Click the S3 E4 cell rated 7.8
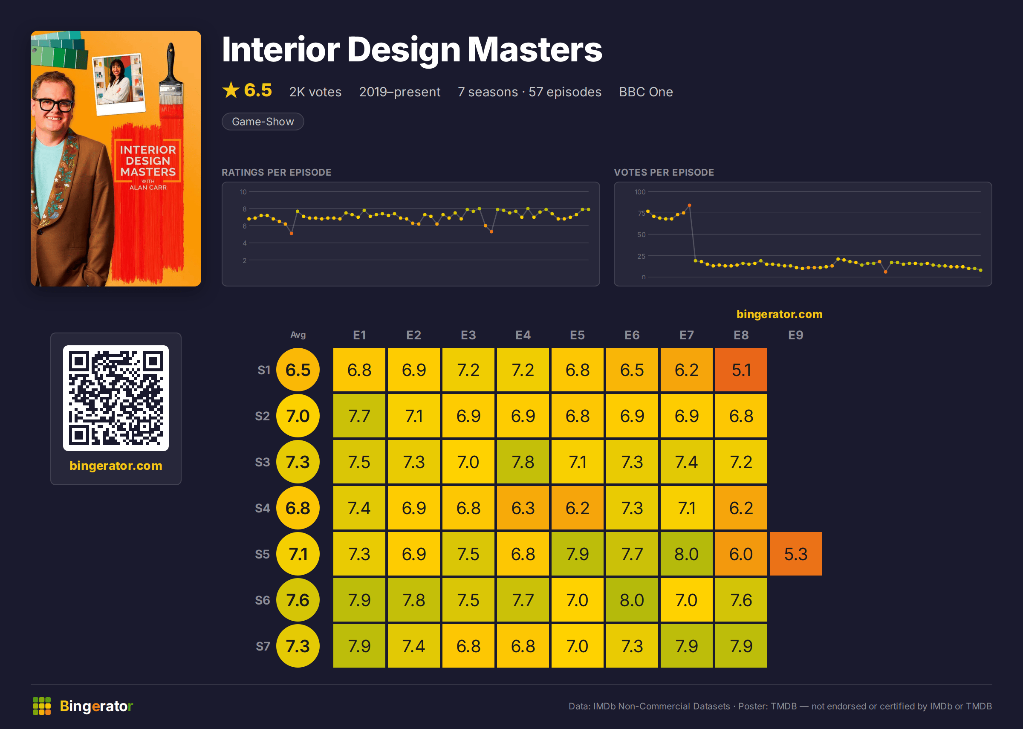Image resolution: width=1023 pixels, height=729 pixels. [x=523, y=462]
